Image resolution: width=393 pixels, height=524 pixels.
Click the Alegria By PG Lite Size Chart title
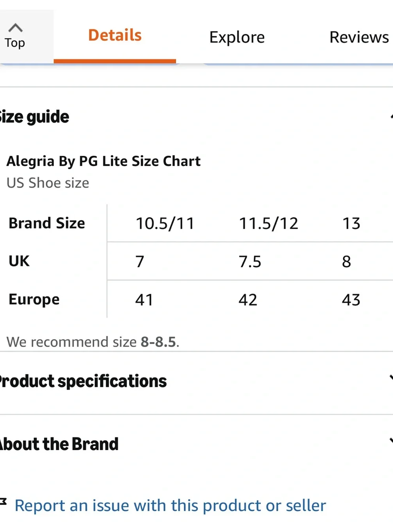tap(103, 161)
